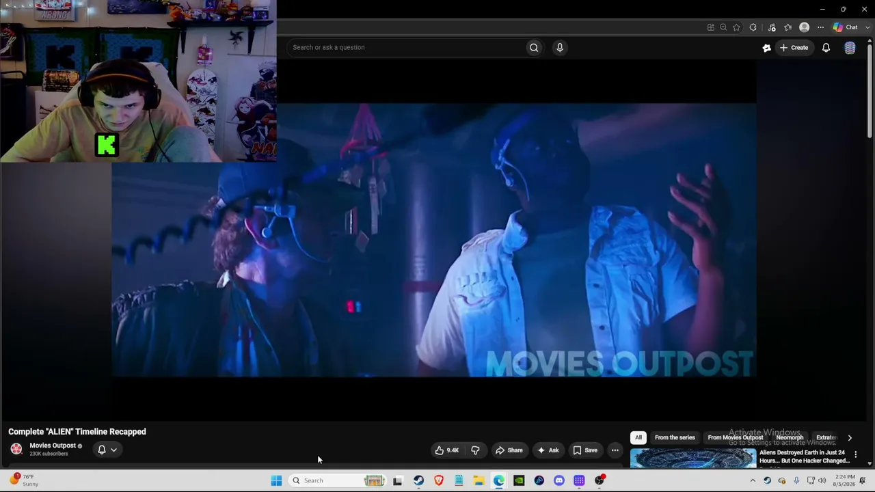Open Notepad from the taskbar
This screenshot has height=492, width=875.
(x=459, y=480)
